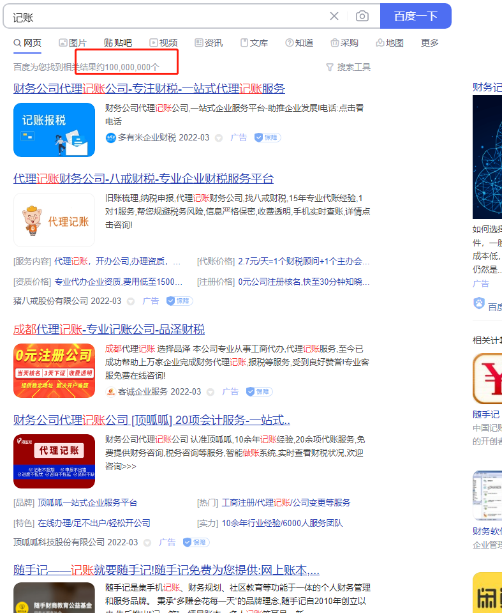Click 猪八戒股份有限公司 source text
502x613 pixels.
coord(51,301)
